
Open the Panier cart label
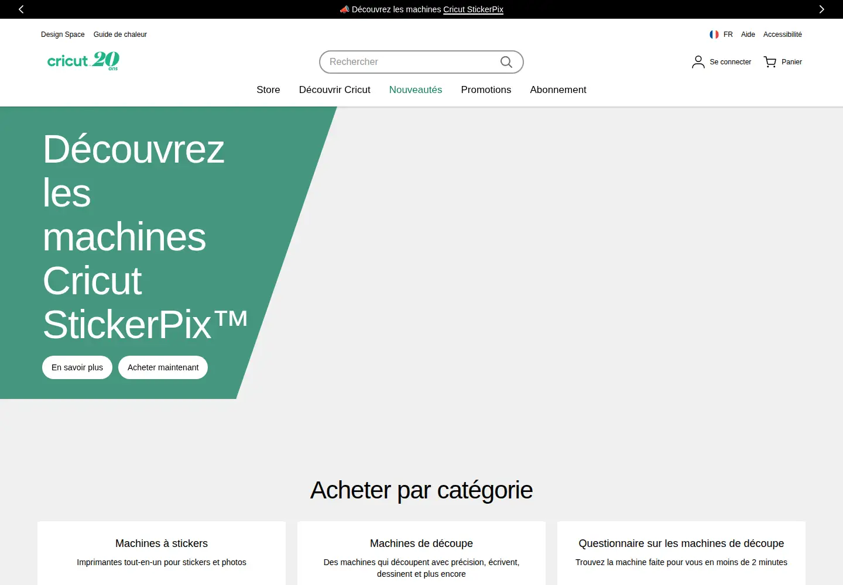[791, 62]
